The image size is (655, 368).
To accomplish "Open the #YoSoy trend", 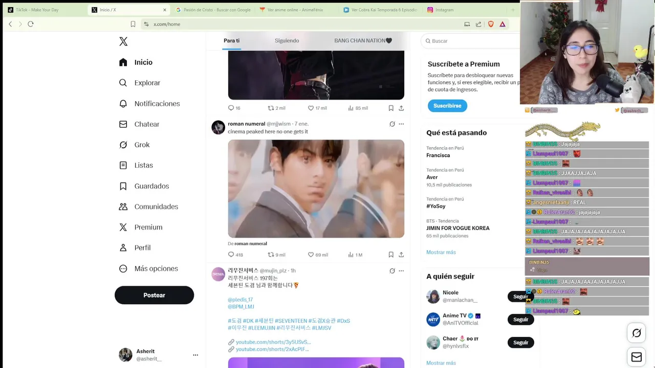I will tap(436, 206).
